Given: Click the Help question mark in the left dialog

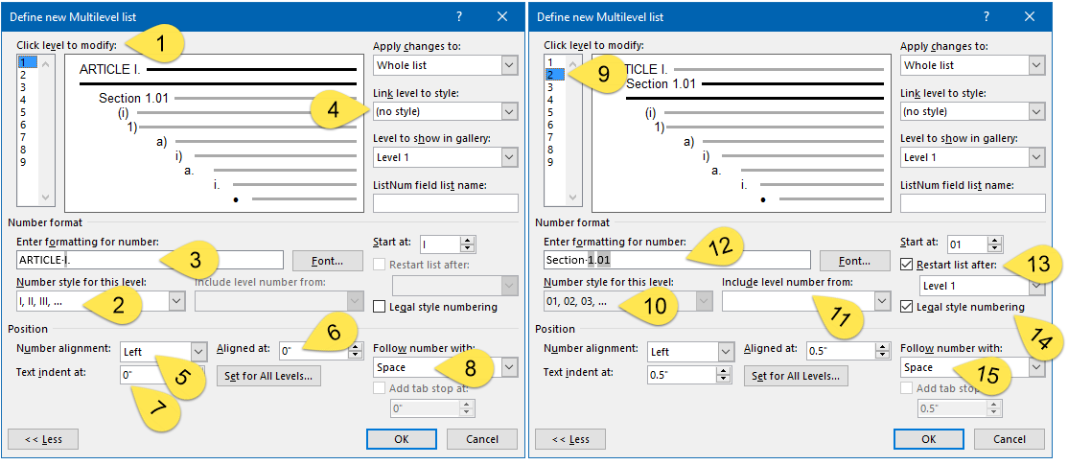Looking at the screenshot, I should click(459, 17).
